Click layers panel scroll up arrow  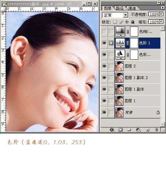coord(163,28)
